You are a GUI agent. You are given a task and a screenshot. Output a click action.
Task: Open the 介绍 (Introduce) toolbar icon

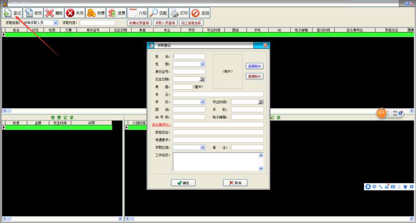click(133, 13)
